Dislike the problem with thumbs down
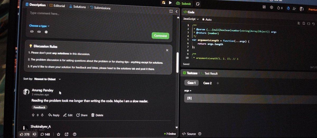Screen dimensions: 317x138 [34, 134]
